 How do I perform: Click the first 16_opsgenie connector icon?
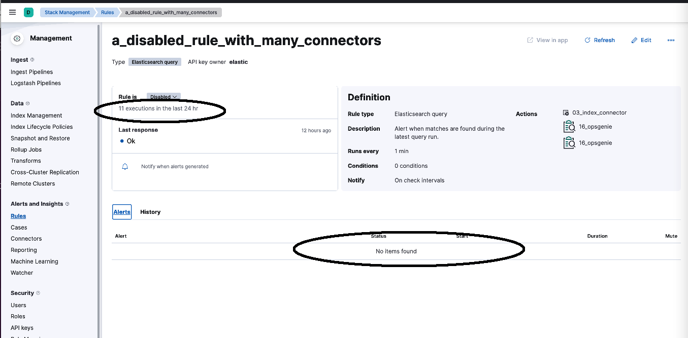pyautogui.click(x=569, y=126)
